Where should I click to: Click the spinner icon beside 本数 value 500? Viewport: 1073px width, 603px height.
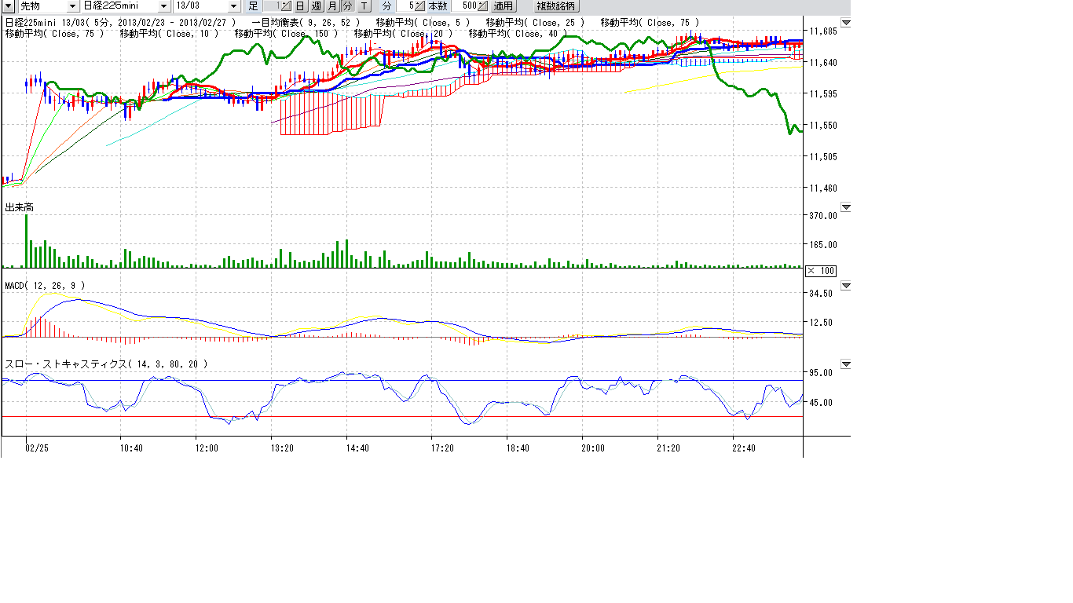[x=484, y=6]
